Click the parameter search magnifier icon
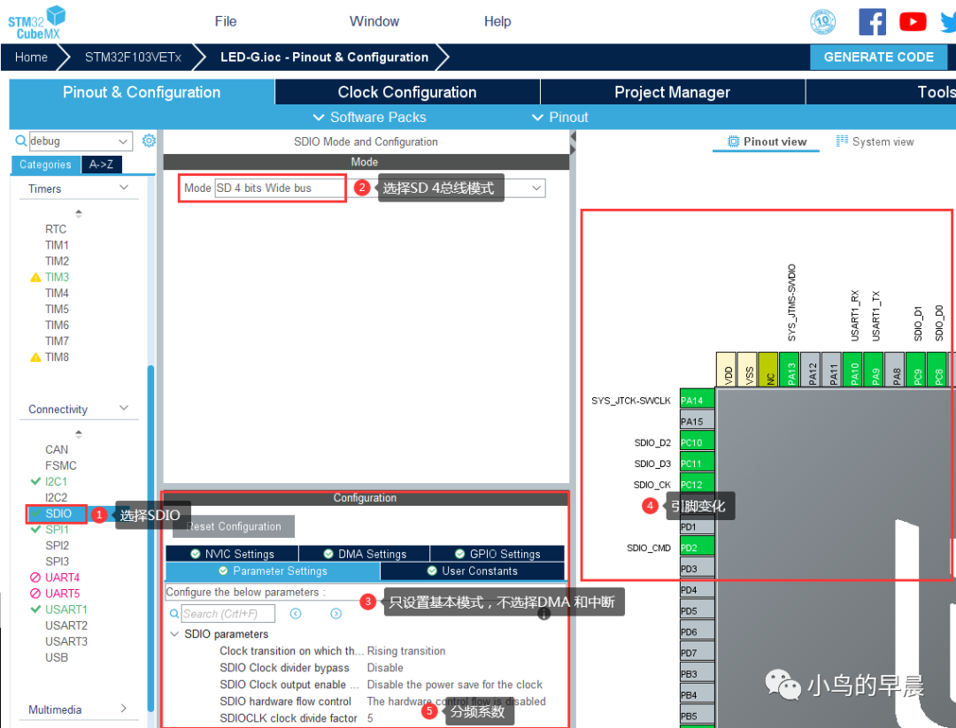This screenshot has height=728, width=956. tap(174, 614)
